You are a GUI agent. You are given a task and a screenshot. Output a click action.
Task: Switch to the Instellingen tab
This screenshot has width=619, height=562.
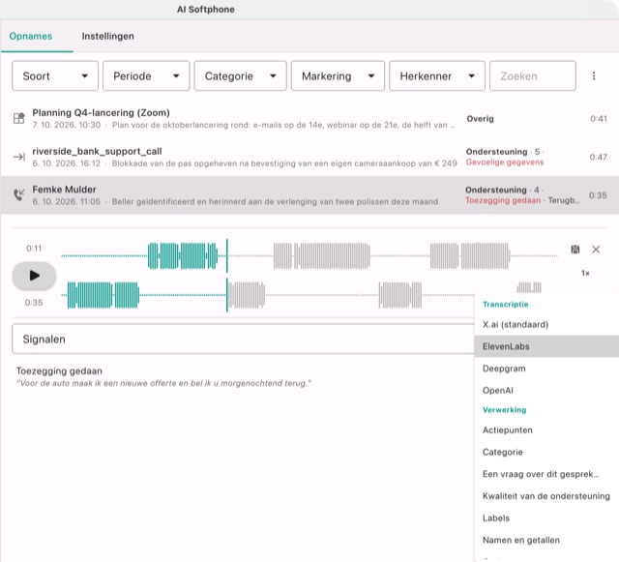(107, 37)
